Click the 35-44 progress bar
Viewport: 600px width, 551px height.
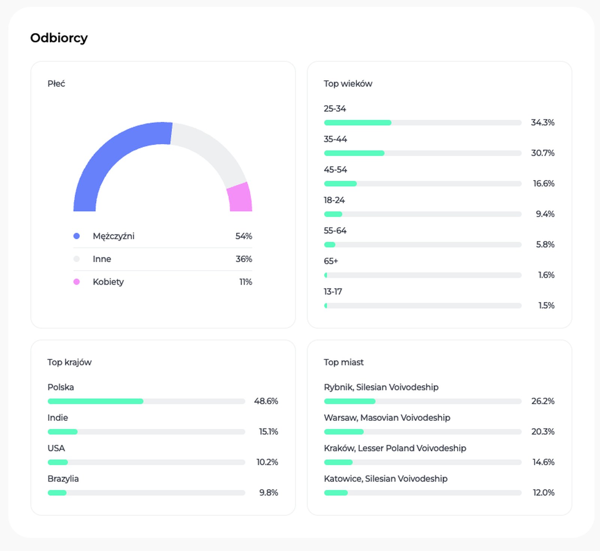[x=423, y=153]
